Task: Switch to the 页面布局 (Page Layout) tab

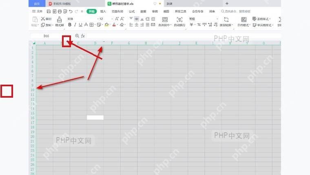Action: click(117, 11)
